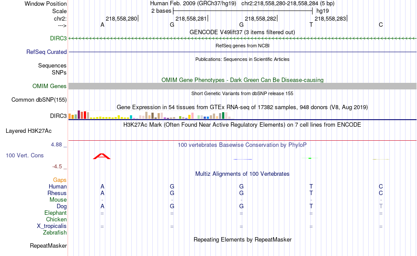Open the Multiz Alignments of 100 Vertebrates title
This screenshot has width=417, height=256.
point(242,174)
